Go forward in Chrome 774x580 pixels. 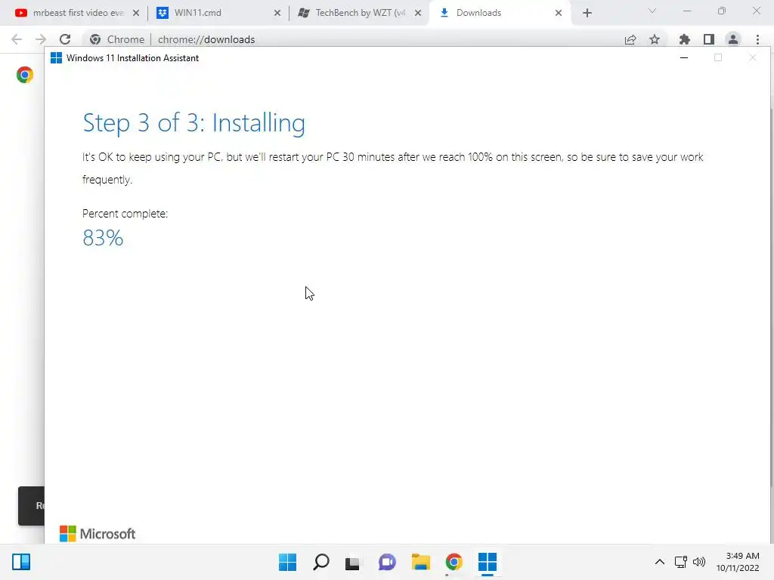click(41, 39)
